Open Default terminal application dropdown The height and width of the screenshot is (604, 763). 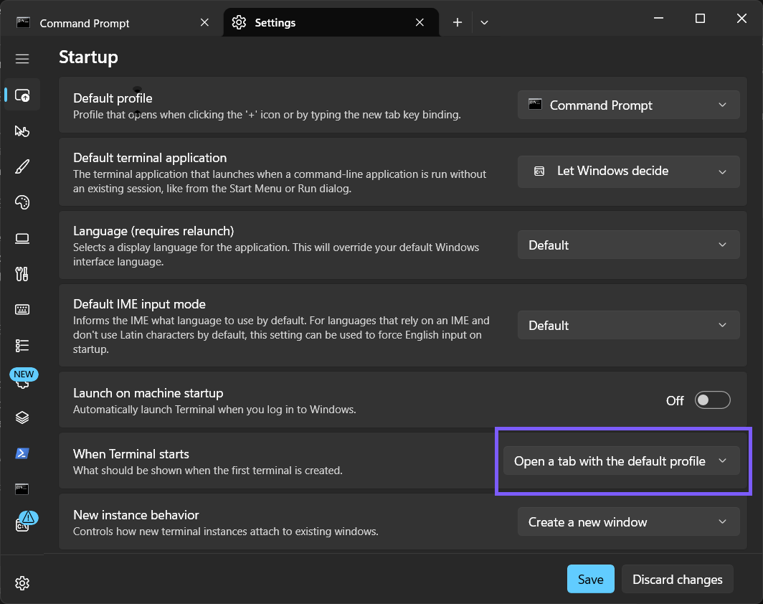(628, 171)
